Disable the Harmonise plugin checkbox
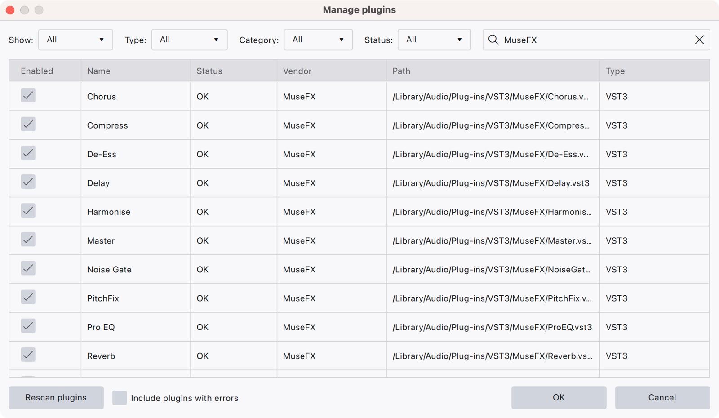This screenshot has width=719, height=418. click(x=28, y=210)
